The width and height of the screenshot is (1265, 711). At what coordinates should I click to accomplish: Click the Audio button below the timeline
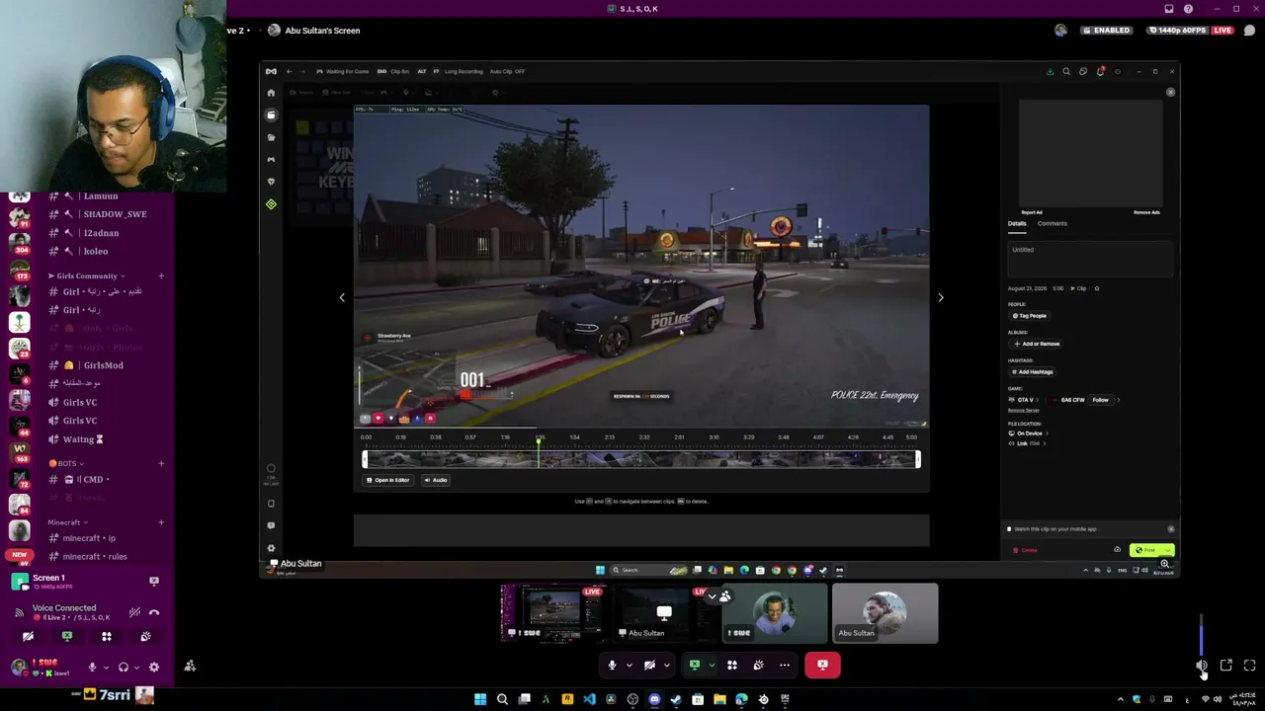coord(435,481)
